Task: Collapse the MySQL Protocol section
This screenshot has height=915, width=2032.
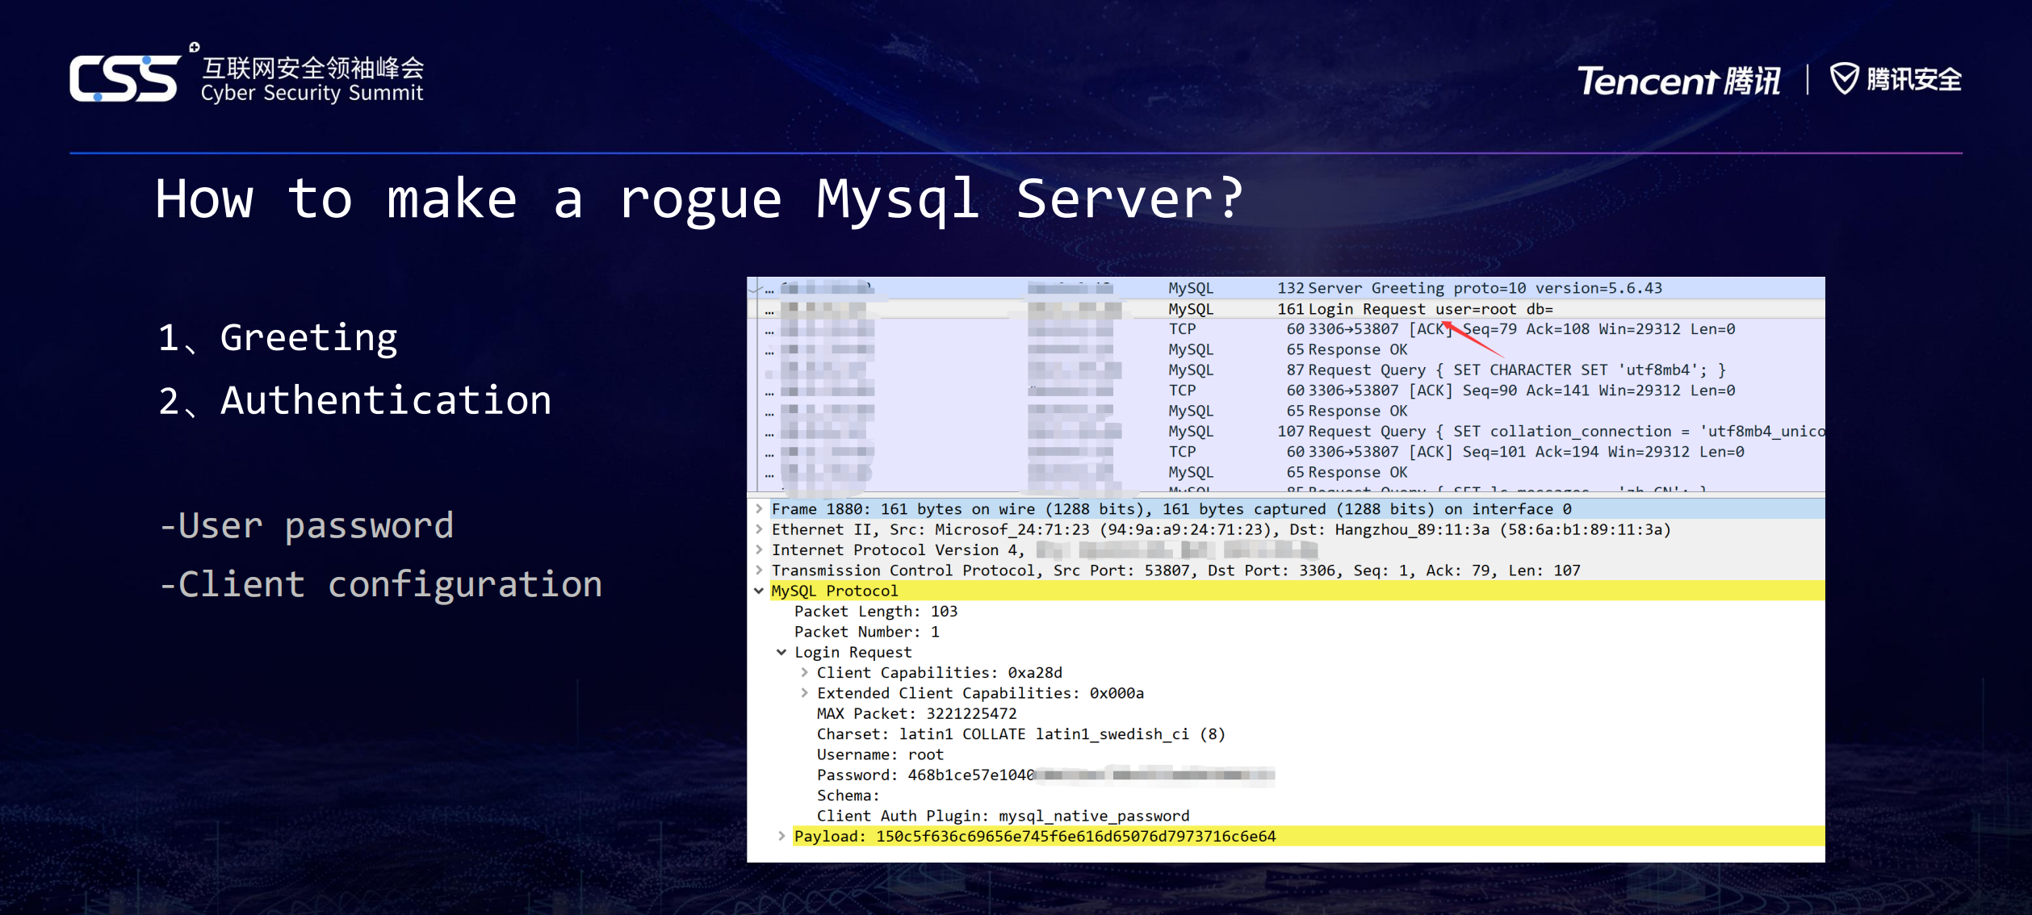Action: point(760,591)
